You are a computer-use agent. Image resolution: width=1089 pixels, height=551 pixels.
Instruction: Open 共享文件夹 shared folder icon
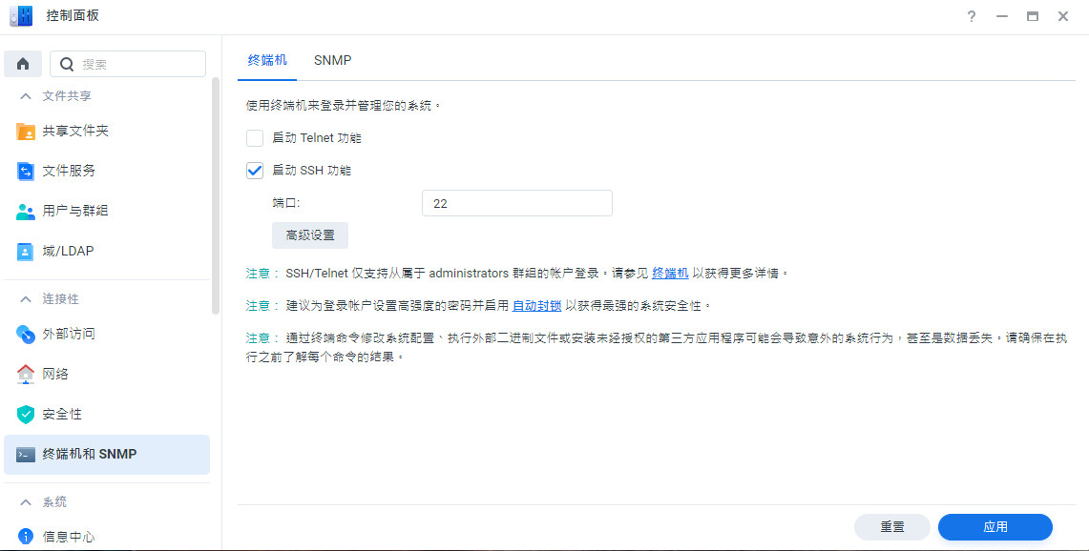(26, 132)
